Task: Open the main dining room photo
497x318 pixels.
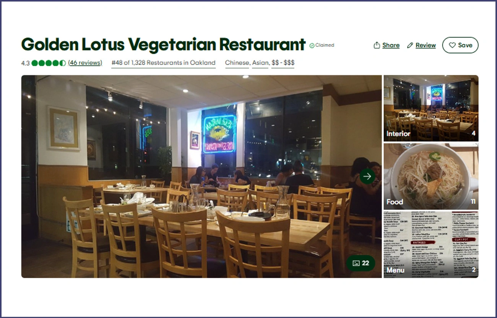Action: point(201,177)
